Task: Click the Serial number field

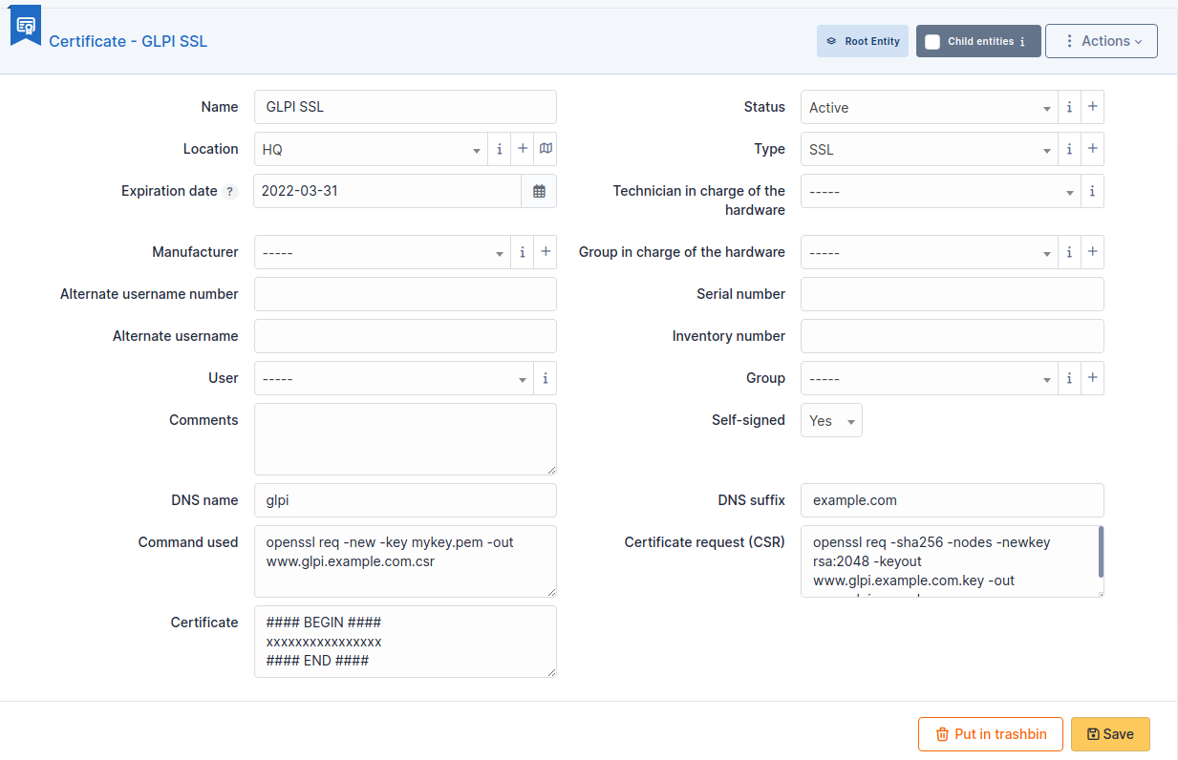Action: coord(953,294)
